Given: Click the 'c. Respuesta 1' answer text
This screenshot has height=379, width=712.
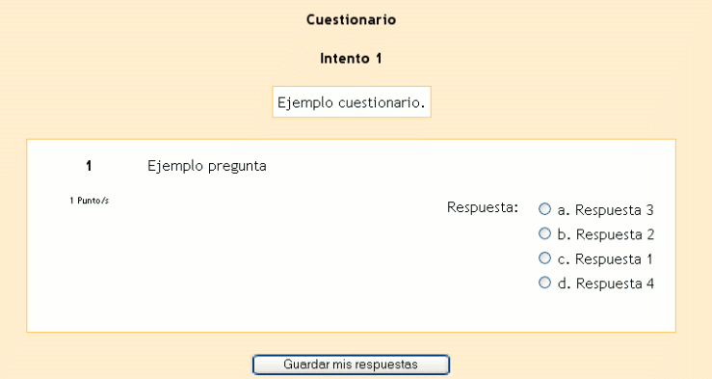Looking at the screenshot, I should point(605,259).
